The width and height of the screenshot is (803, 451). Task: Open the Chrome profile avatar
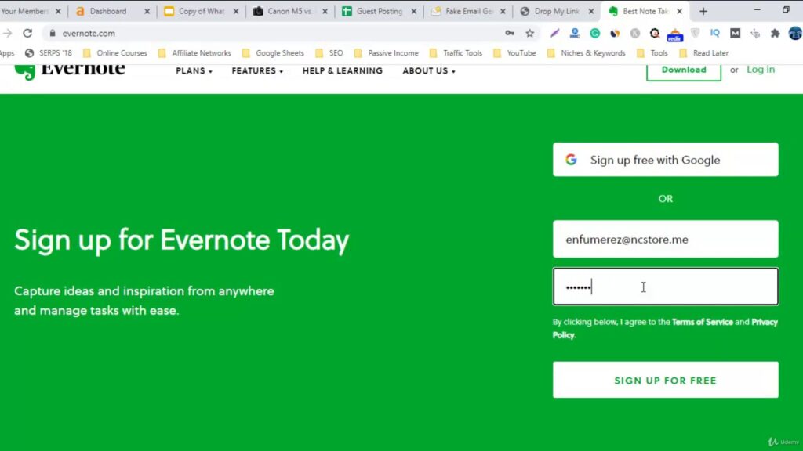coord(795,33)
